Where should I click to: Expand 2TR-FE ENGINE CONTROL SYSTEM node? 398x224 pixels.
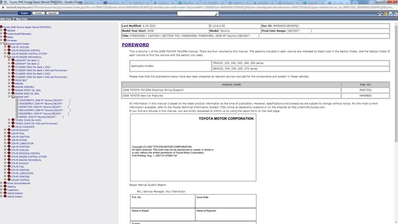point(5,156)
